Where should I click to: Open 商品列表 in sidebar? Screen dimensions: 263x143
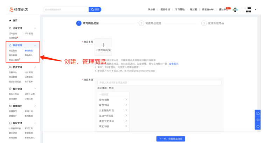coord(13,51)
